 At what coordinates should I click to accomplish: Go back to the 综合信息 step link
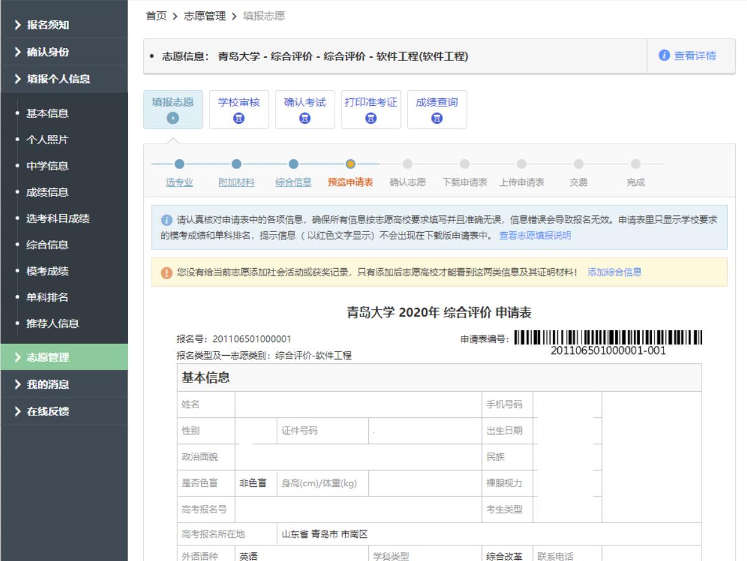click(x=294, y=182)
